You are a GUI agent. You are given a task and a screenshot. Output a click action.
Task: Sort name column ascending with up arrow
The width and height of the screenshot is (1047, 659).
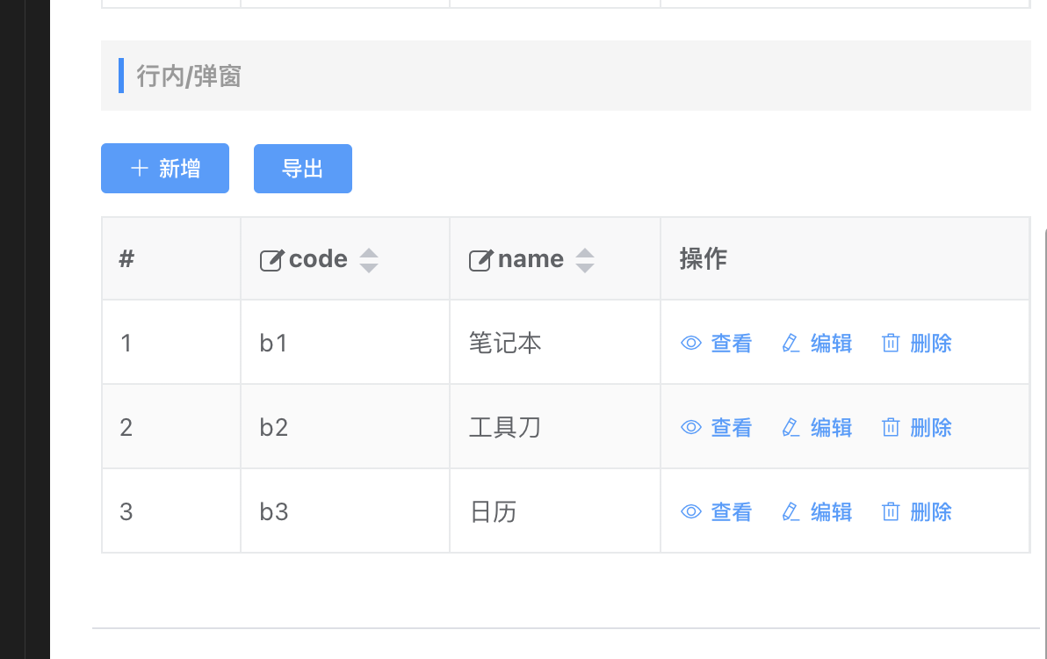[585, 254]
